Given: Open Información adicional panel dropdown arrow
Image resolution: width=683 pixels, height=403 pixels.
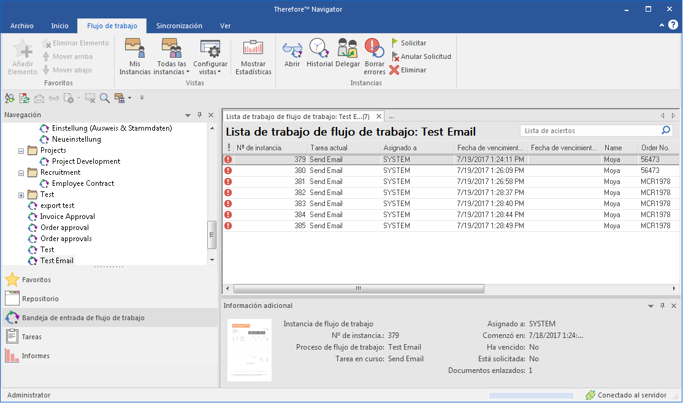Looking at the screenshot, I should pos(651,306).
